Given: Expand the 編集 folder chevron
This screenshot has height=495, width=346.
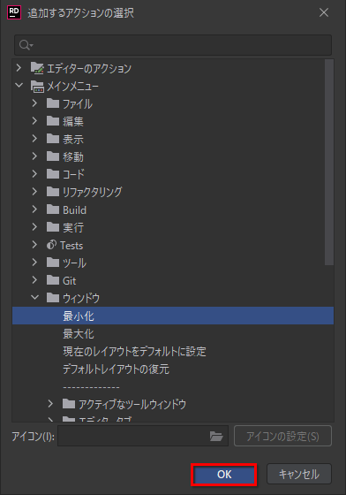Looking at the screenshot, I should point(34,121).
